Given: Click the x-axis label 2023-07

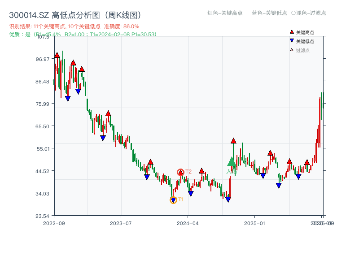Looking at the screenshot, I should click(x=121, y=223).
